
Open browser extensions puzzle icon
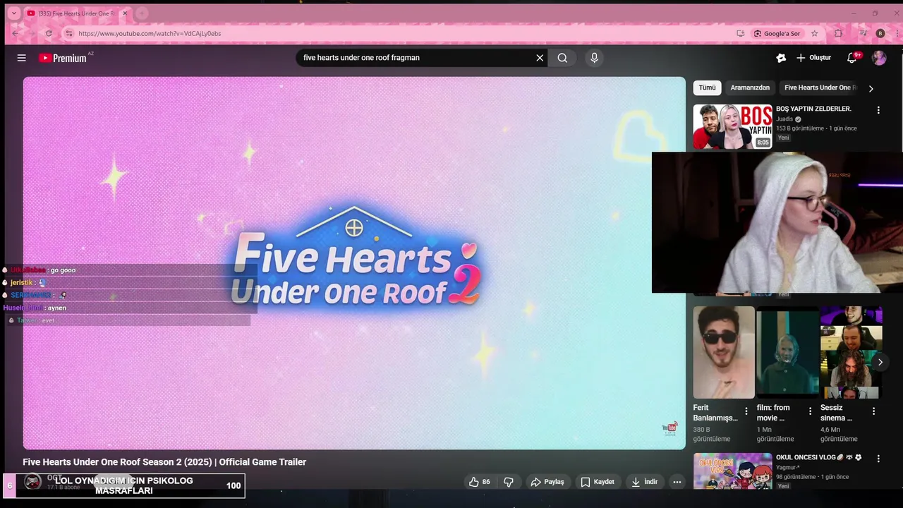(838, 33)
